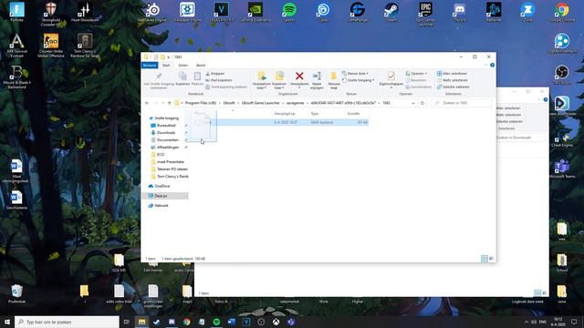Collapse the ribbon with the chevron
Screen dimensions: 584x328
485,65
